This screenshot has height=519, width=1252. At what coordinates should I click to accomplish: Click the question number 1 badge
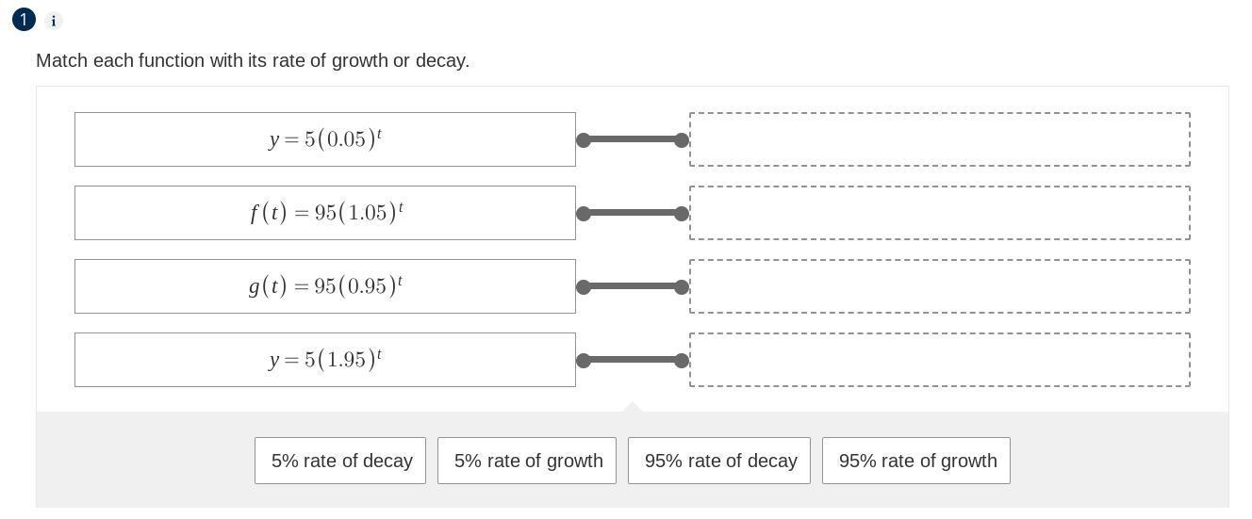point(24,20)
